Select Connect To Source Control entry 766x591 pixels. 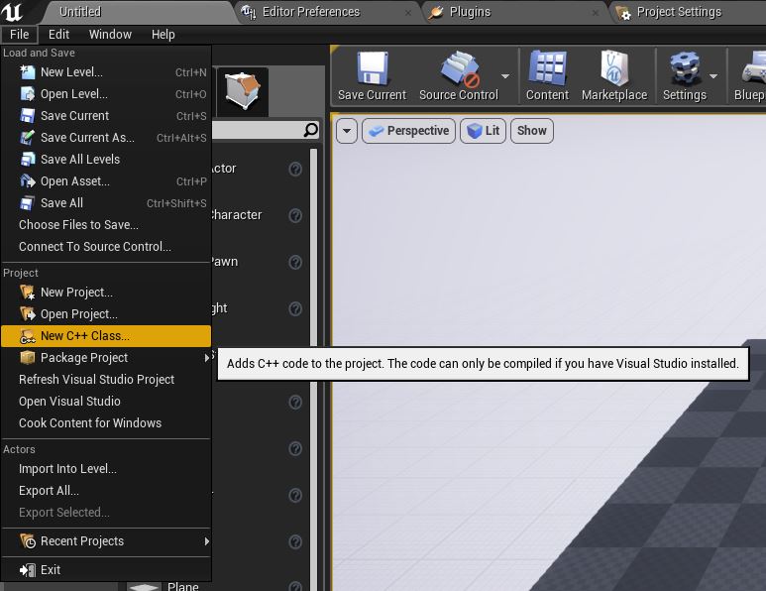(x=106, y=246)
